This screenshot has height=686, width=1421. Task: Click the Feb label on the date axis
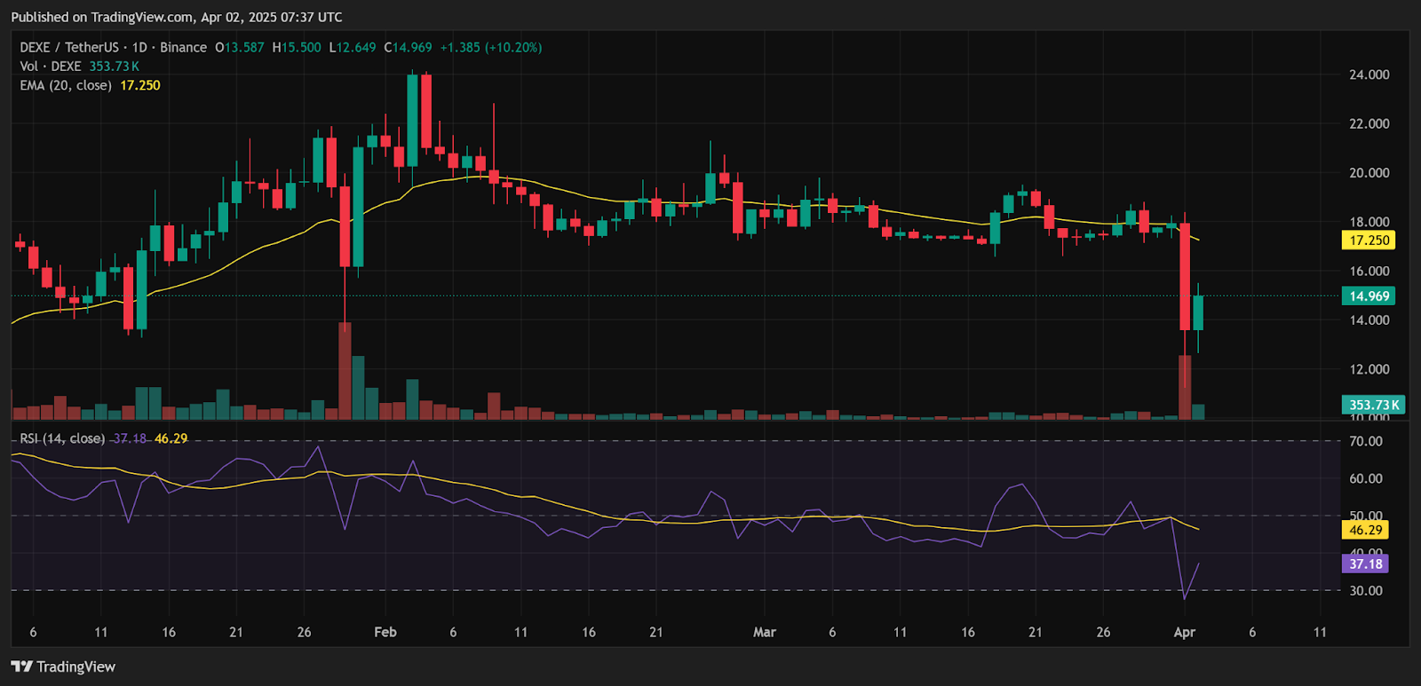pos(385,632)
